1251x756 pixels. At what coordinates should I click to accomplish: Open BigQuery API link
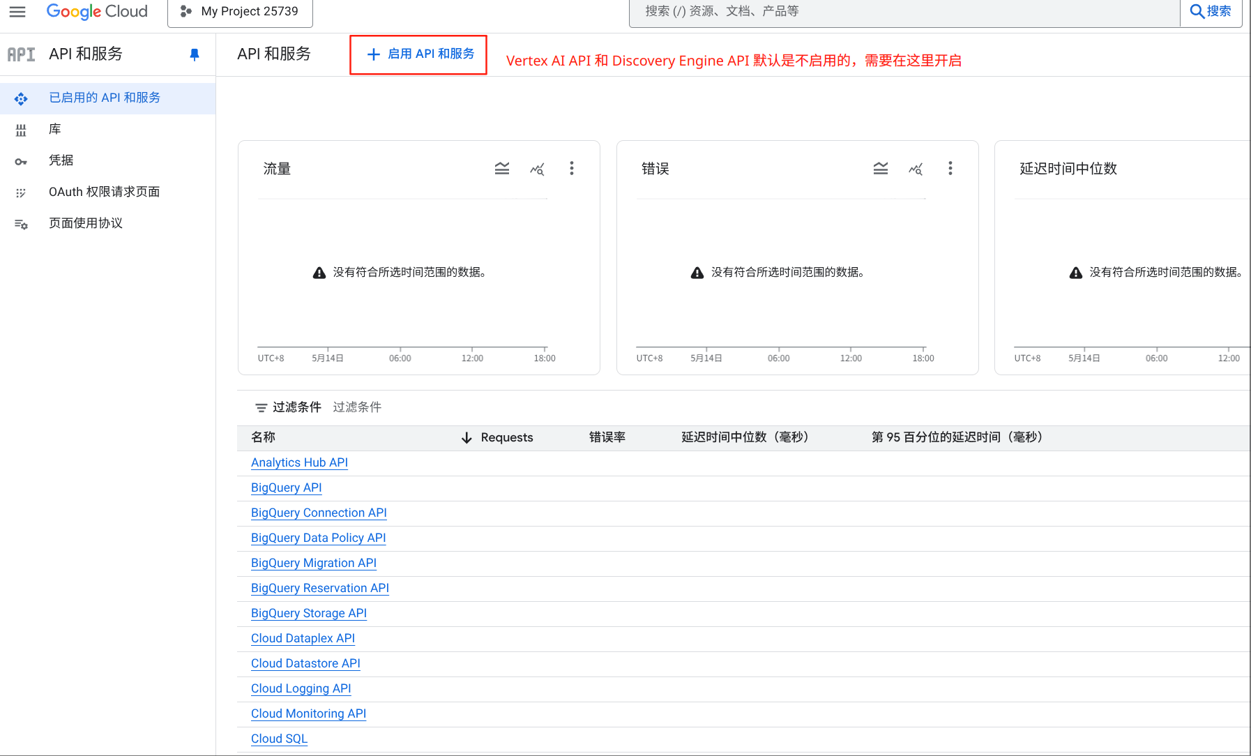(x=287, y=487)
